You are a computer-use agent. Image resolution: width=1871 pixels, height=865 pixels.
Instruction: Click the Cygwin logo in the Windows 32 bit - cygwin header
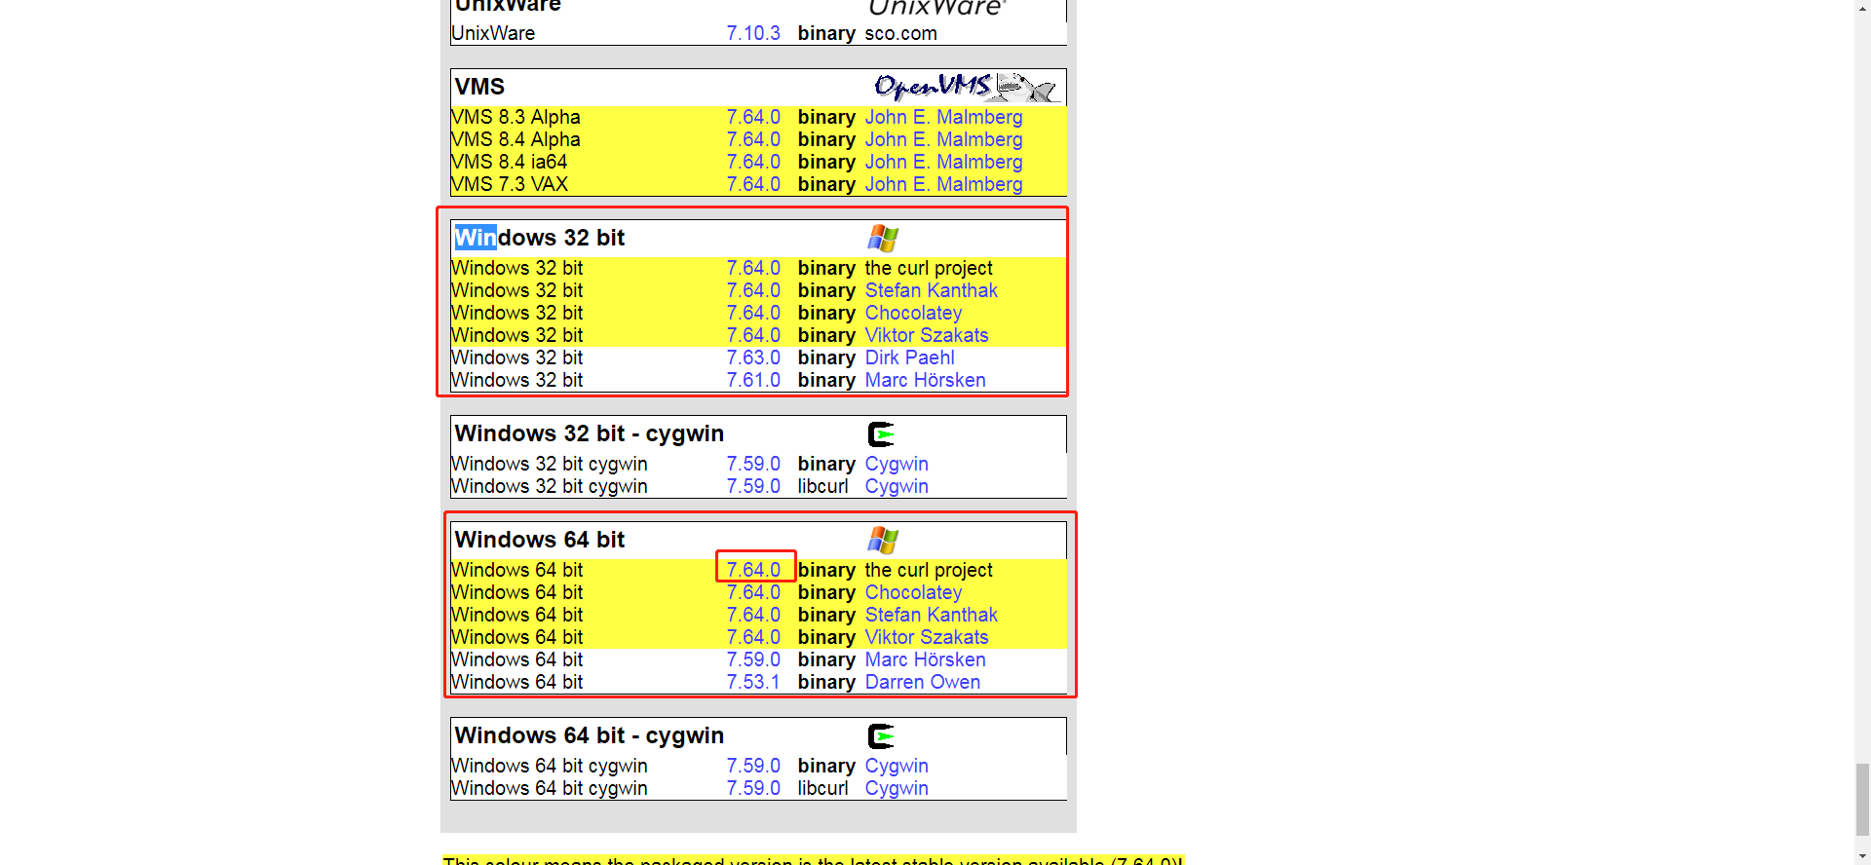tap(881, 434)
